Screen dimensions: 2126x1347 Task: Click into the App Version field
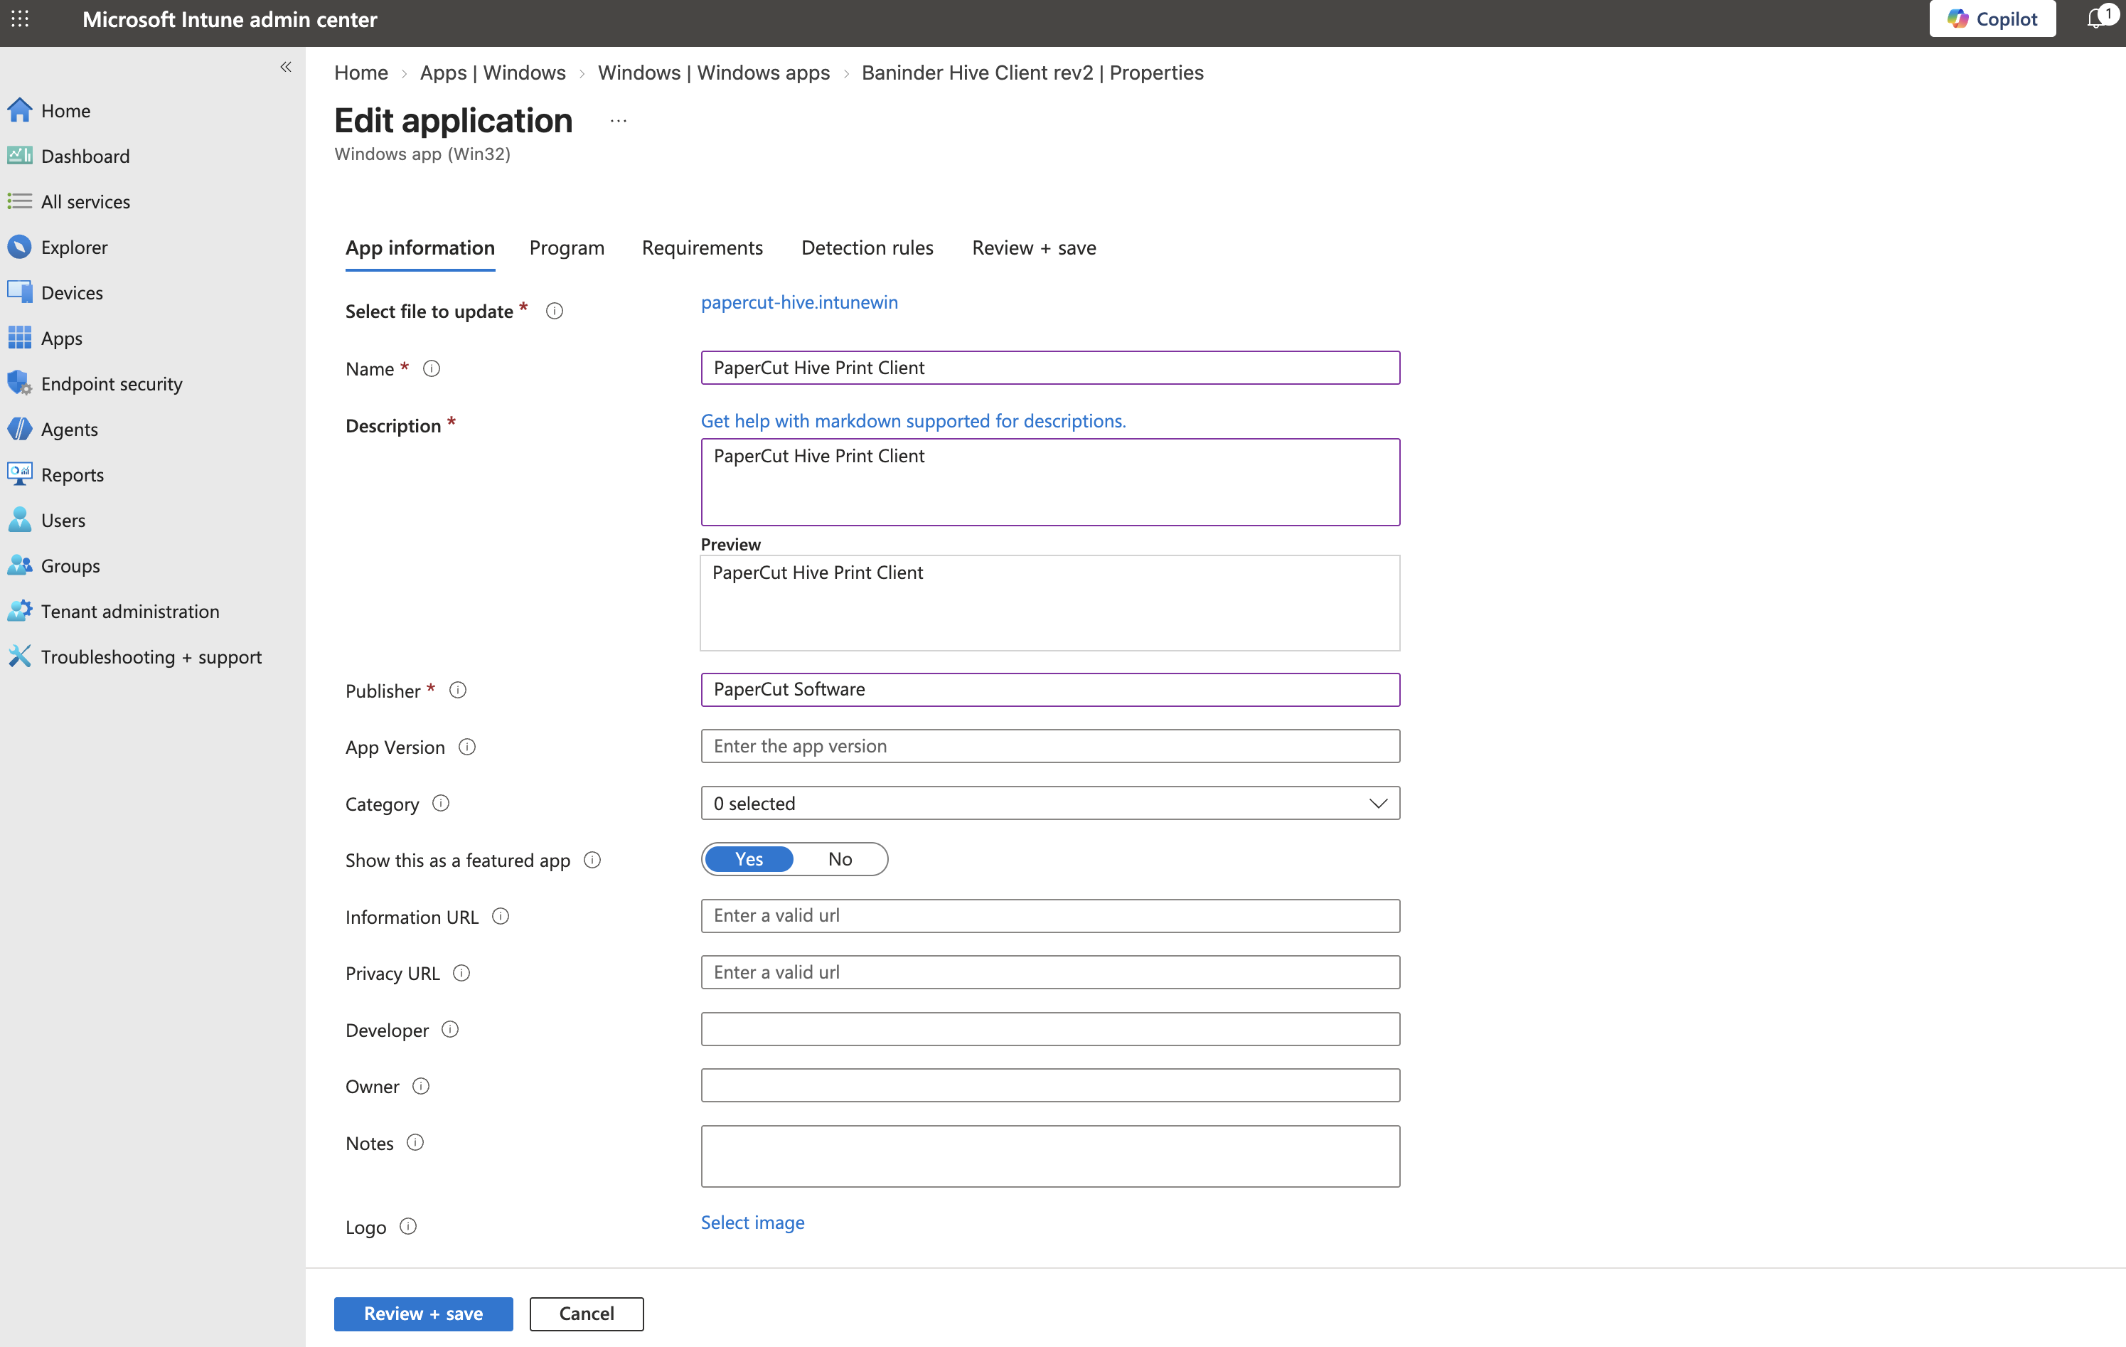click(x=1049, y=746)
